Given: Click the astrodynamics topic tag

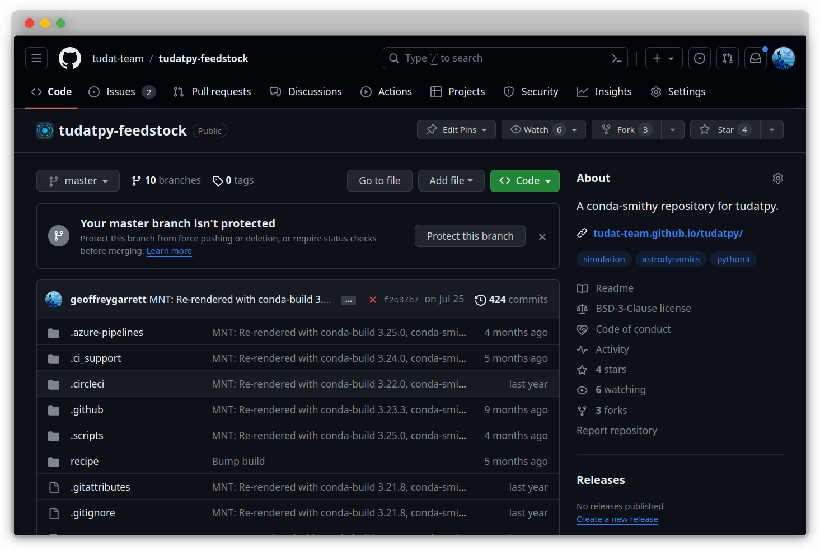Looking at the screenshot, I should pyautogui.click(x=671, y=259).
